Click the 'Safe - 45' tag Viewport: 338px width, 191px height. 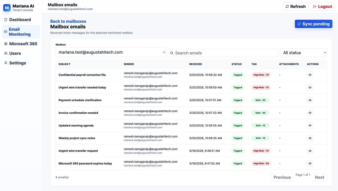[260, 113]
